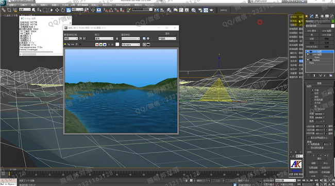
Task: Click the object name field in Modify panel
Action: coord(318,21)
